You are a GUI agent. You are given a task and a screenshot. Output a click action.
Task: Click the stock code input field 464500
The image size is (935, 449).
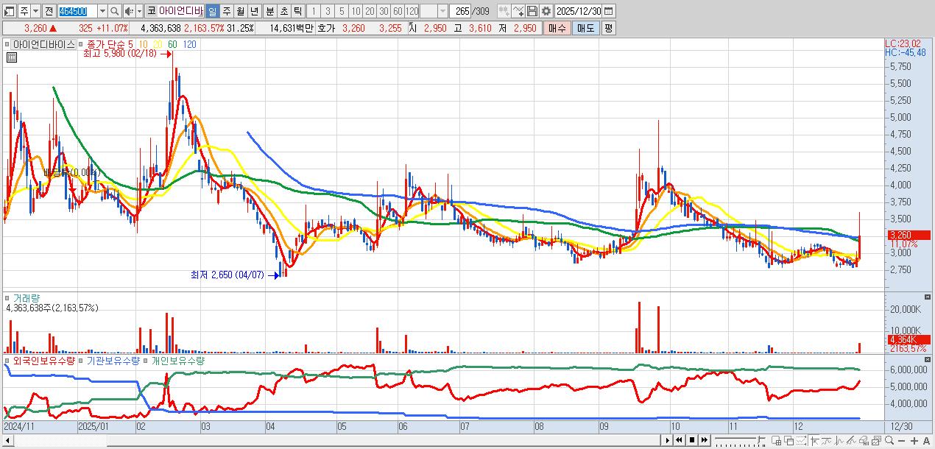click(x=77, y=12)
